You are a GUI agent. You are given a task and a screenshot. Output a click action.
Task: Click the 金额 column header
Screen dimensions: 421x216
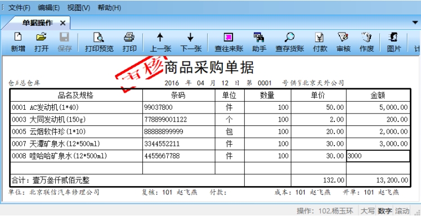tap(378, 95)
